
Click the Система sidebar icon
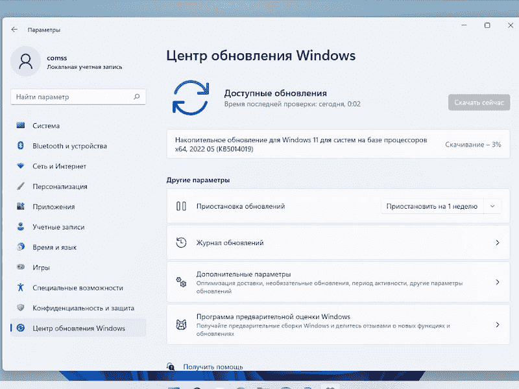pyautogui.click(x=21, y=125)
